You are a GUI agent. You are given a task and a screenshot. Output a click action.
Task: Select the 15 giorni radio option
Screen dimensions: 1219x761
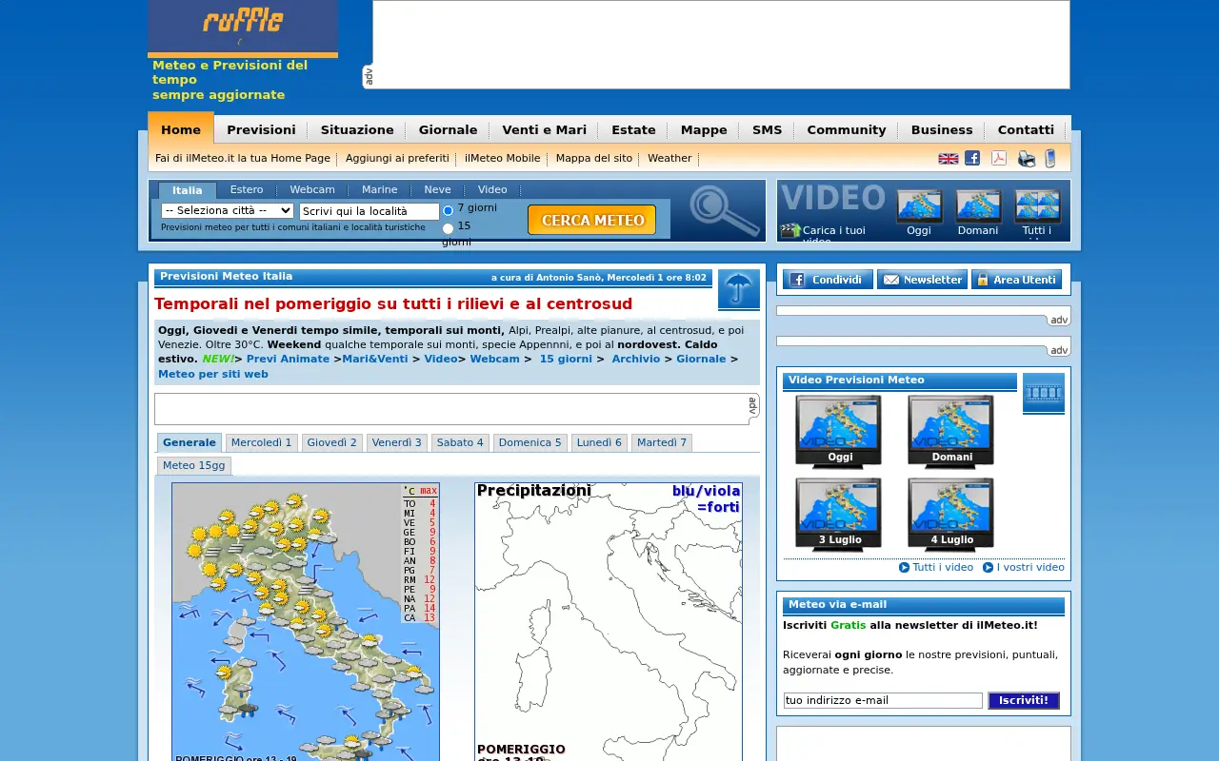449,228
